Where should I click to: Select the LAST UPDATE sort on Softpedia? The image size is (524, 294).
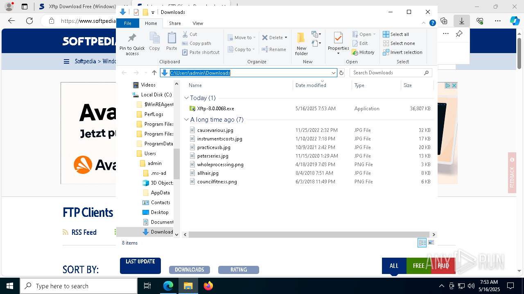point(140,265)
